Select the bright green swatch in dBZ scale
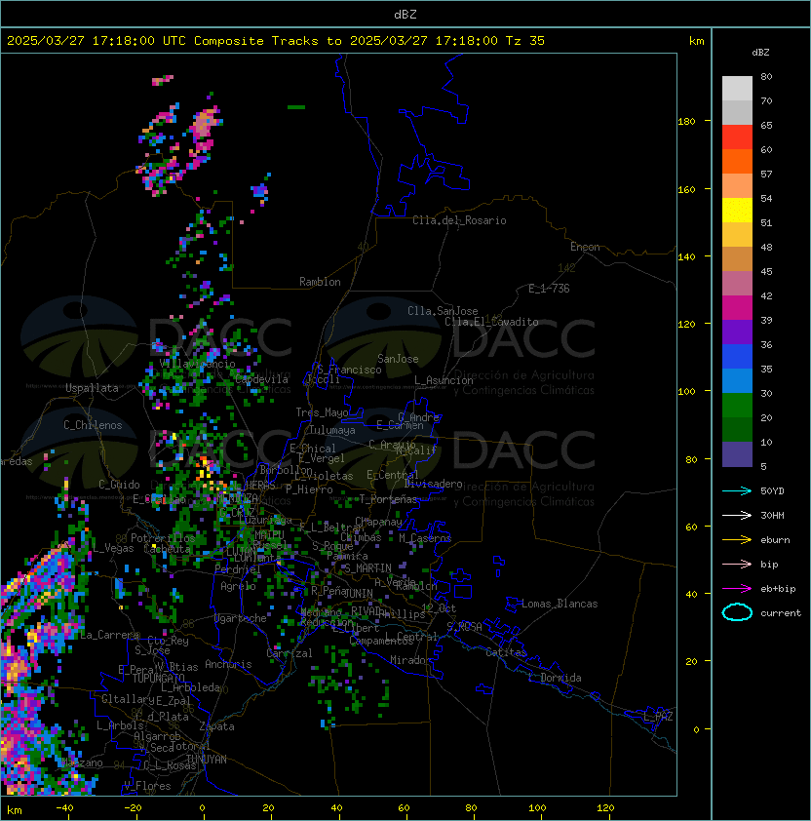 737,406
